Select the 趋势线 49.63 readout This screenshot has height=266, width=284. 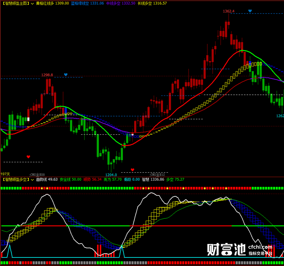click(47, 180)
